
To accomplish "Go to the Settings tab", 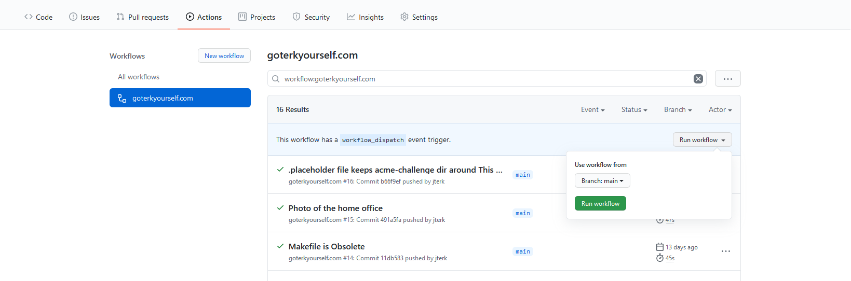I will [x=419, y=17].
